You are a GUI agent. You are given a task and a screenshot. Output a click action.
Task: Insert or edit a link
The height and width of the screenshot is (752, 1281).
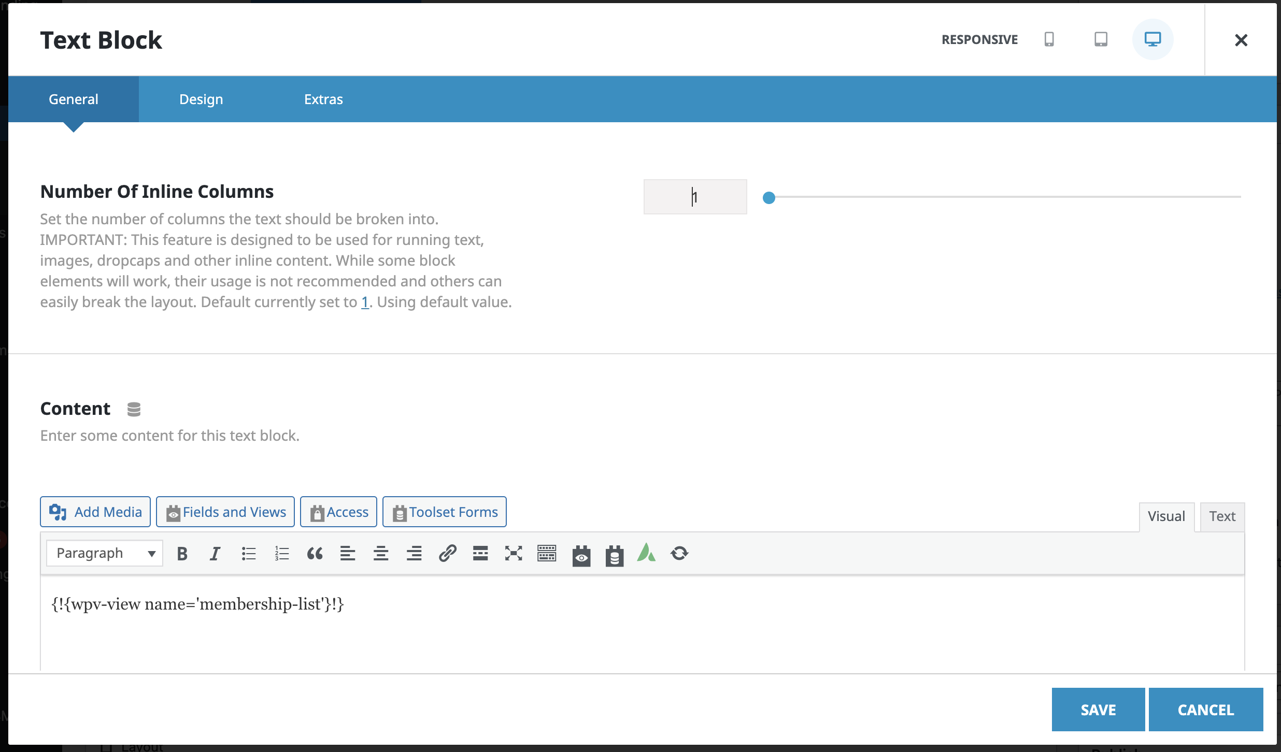pyautogui.click(x=447, y=554)
